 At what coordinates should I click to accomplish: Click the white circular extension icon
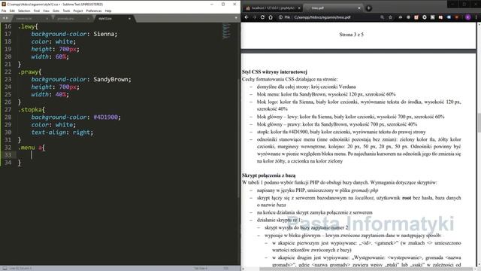tap(424, 17)
